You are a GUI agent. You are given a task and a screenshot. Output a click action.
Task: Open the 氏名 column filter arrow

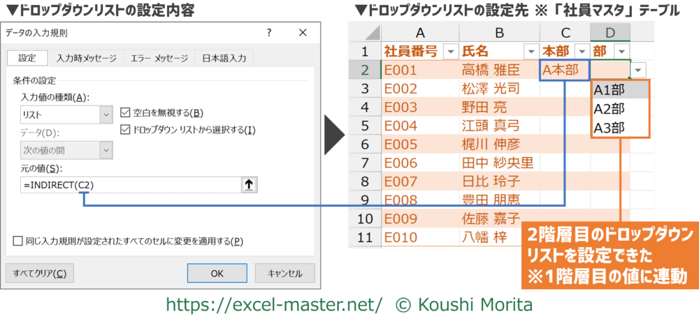click(x=529, y=52)
